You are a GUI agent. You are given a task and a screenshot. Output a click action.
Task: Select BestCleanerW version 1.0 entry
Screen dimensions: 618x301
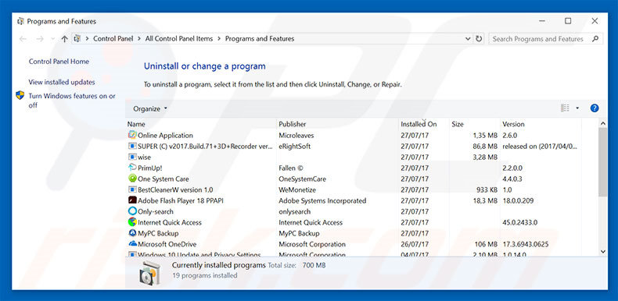175,189
